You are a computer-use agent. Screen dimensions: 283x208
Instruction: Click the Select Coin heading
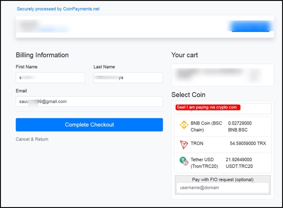pos(188,95)
